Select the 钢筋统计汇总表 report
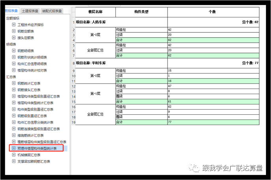This screenshot has width=271, height=180. [x=29, y=83]
